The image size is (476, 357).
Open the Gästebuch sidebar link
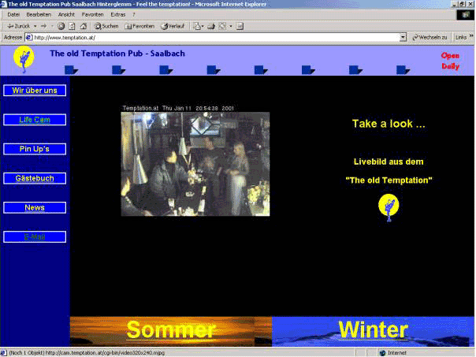pyautogui.click(x=35, y=178)
